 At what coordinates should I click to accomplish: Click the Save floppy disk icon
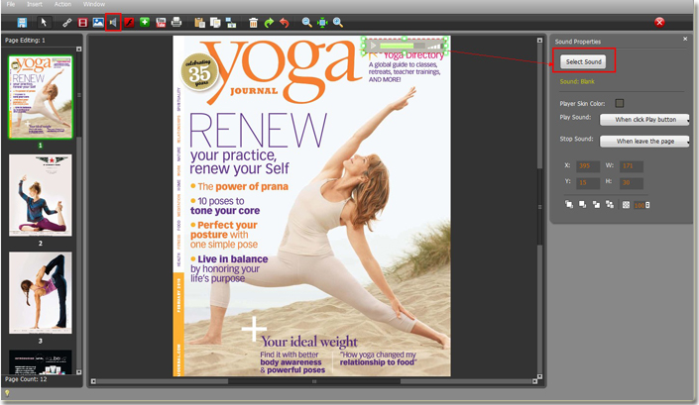22,22
